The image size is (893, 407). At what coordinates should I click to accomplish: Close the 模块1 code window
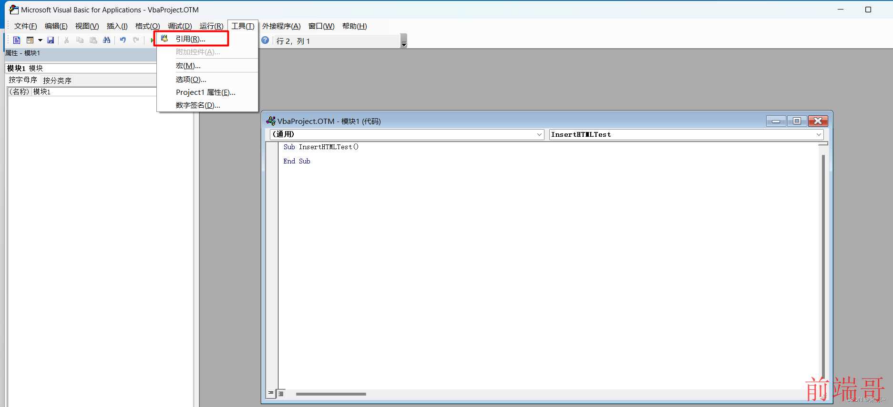(818, 121)
